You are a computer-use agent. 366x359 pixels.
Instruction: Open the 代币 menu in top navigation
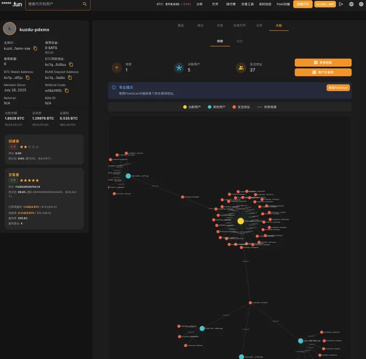pos(215,4)
